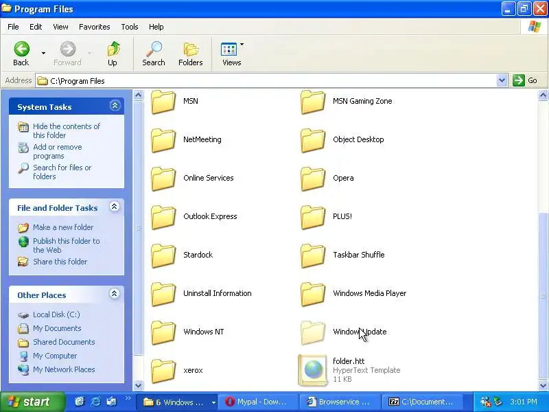Open the Favorites menu
549x412 pixels.
tap(94, 27)
